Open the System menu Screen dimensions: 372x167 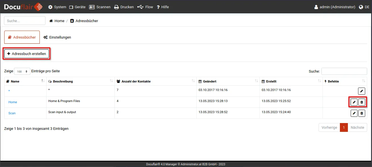[x=57, y=7]
